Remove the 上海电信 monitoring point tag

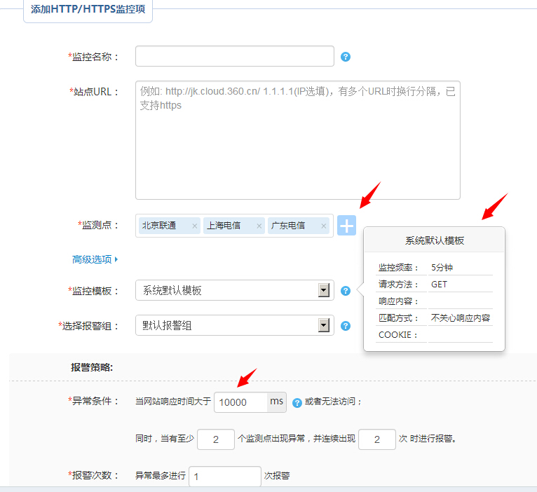coord(259,226)
